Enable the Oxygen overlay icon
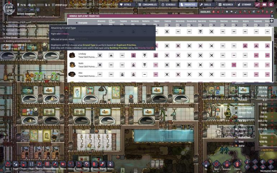 coord(214,12)
